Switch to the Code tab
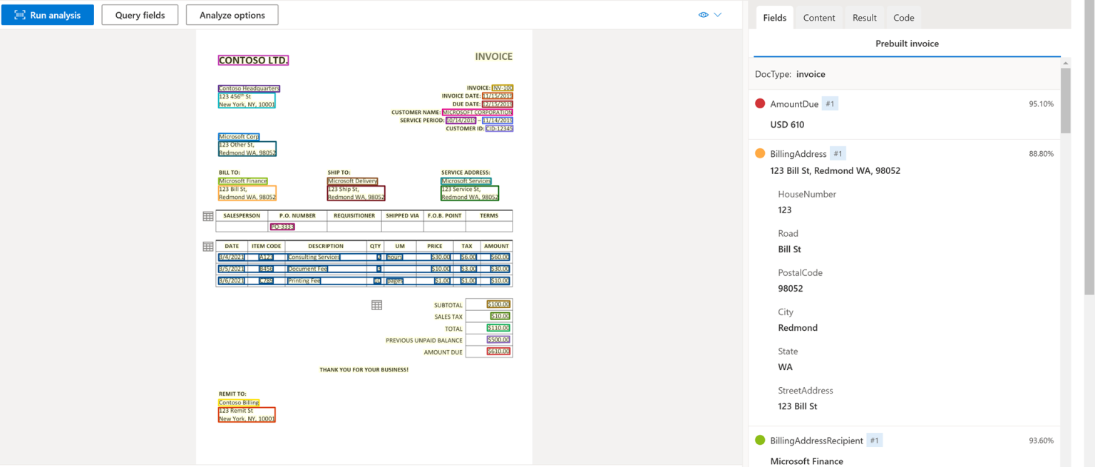Image resolution: width=1095 pixels, height=467 pixels. [x=903, y=17]
